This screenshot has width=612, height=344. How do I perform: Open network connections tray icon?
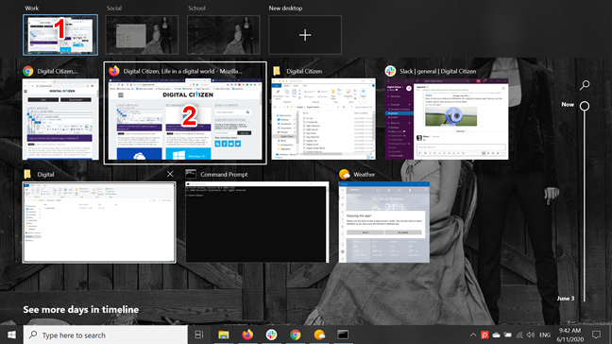tap(519, 335)
